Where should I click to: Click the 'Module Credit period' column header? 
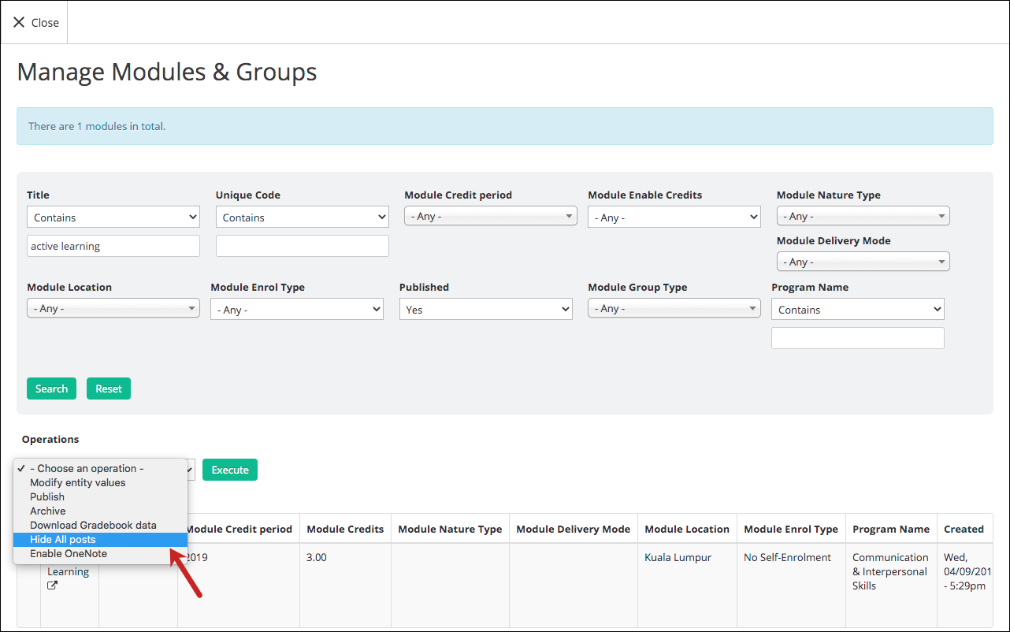coord(239,529)
